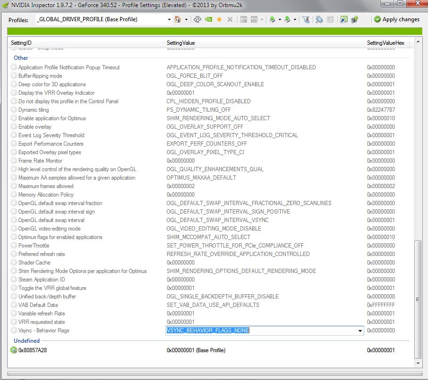Click the gray X delete profile icon
Viewport: 428px width, 380px height.
[230, 19]
